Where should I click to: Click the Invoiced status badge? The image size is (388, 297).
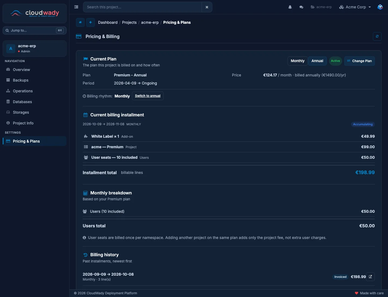(340, 277)
